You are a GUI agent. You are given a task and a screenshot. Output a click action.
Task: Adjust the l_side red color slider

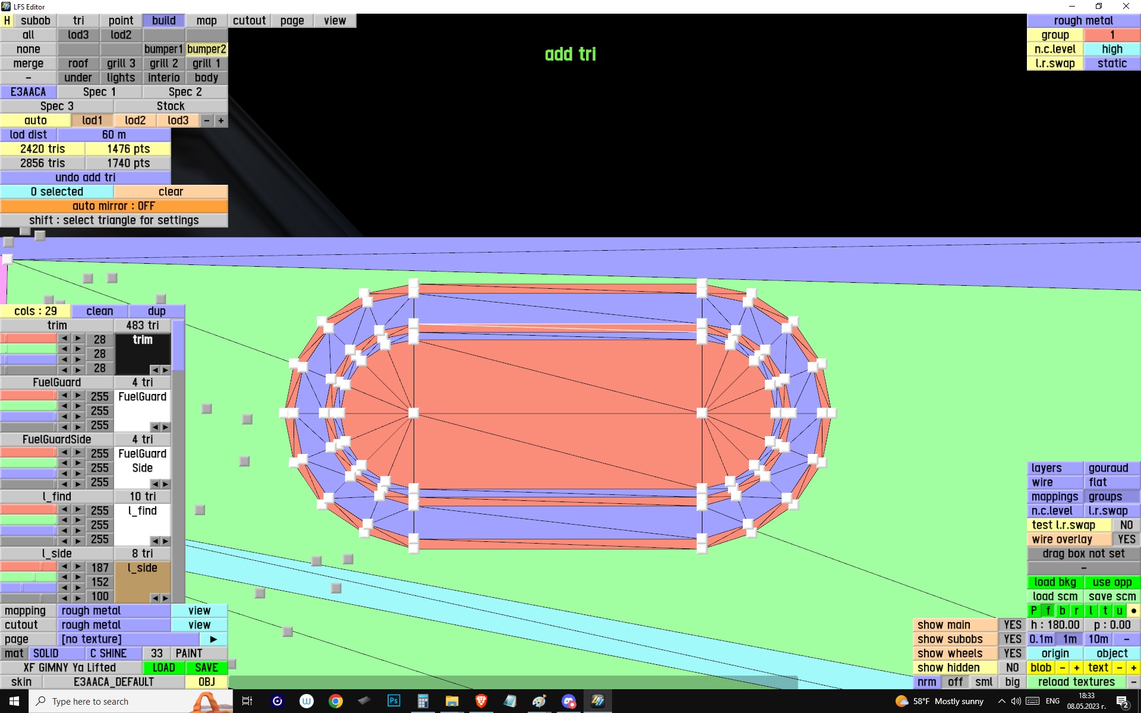click(x=29, y=567)
